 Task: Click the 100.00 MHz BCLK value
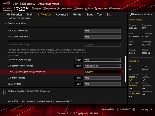[134, 36]
